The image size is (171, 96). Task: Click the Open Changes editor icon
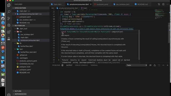point(159,4)
